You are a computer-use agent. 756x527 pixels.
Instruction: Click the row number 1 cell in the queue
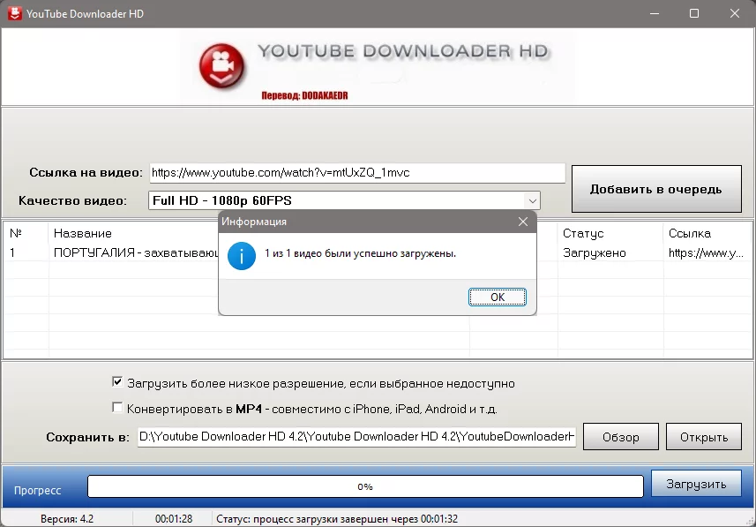tap(12, 252)
